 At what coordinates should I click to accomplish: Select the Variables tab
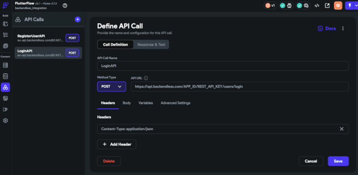[x=146, y=103]
